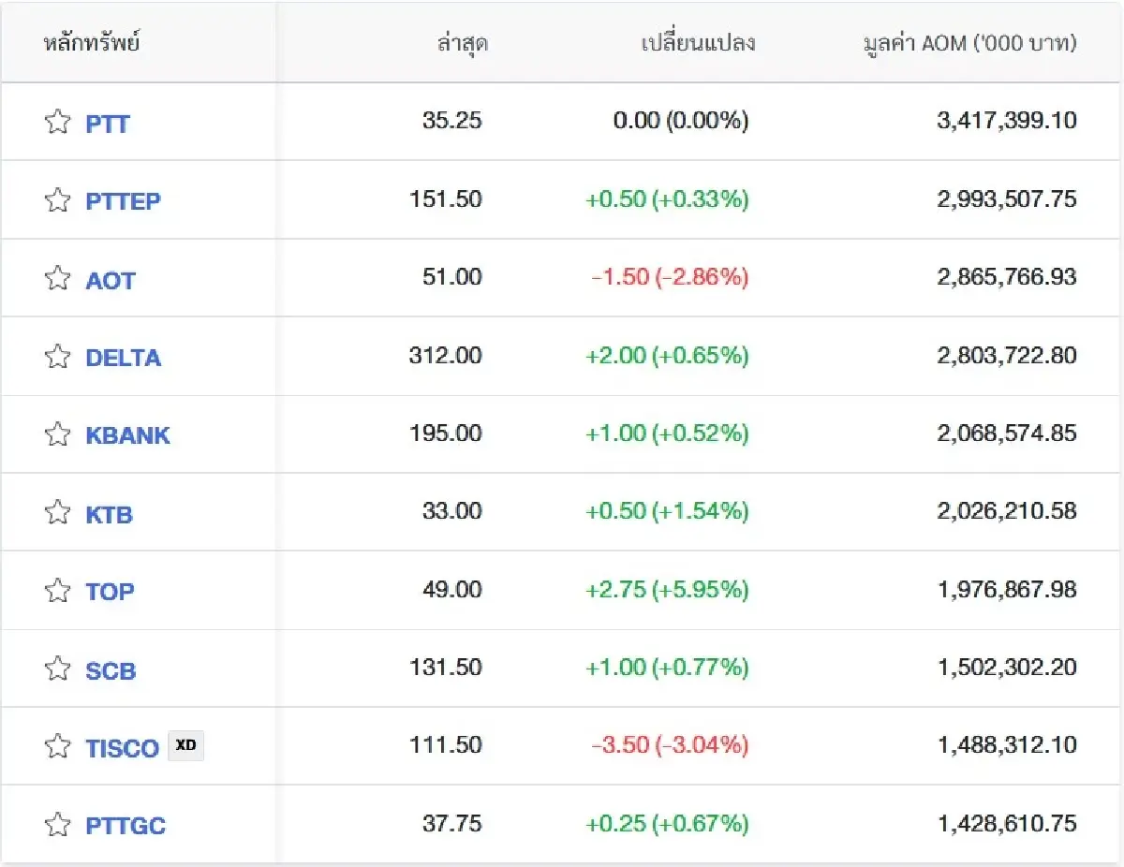Sort by the มูลค่า AOM column header
1124x867 pixels.
tap(969, 43)
